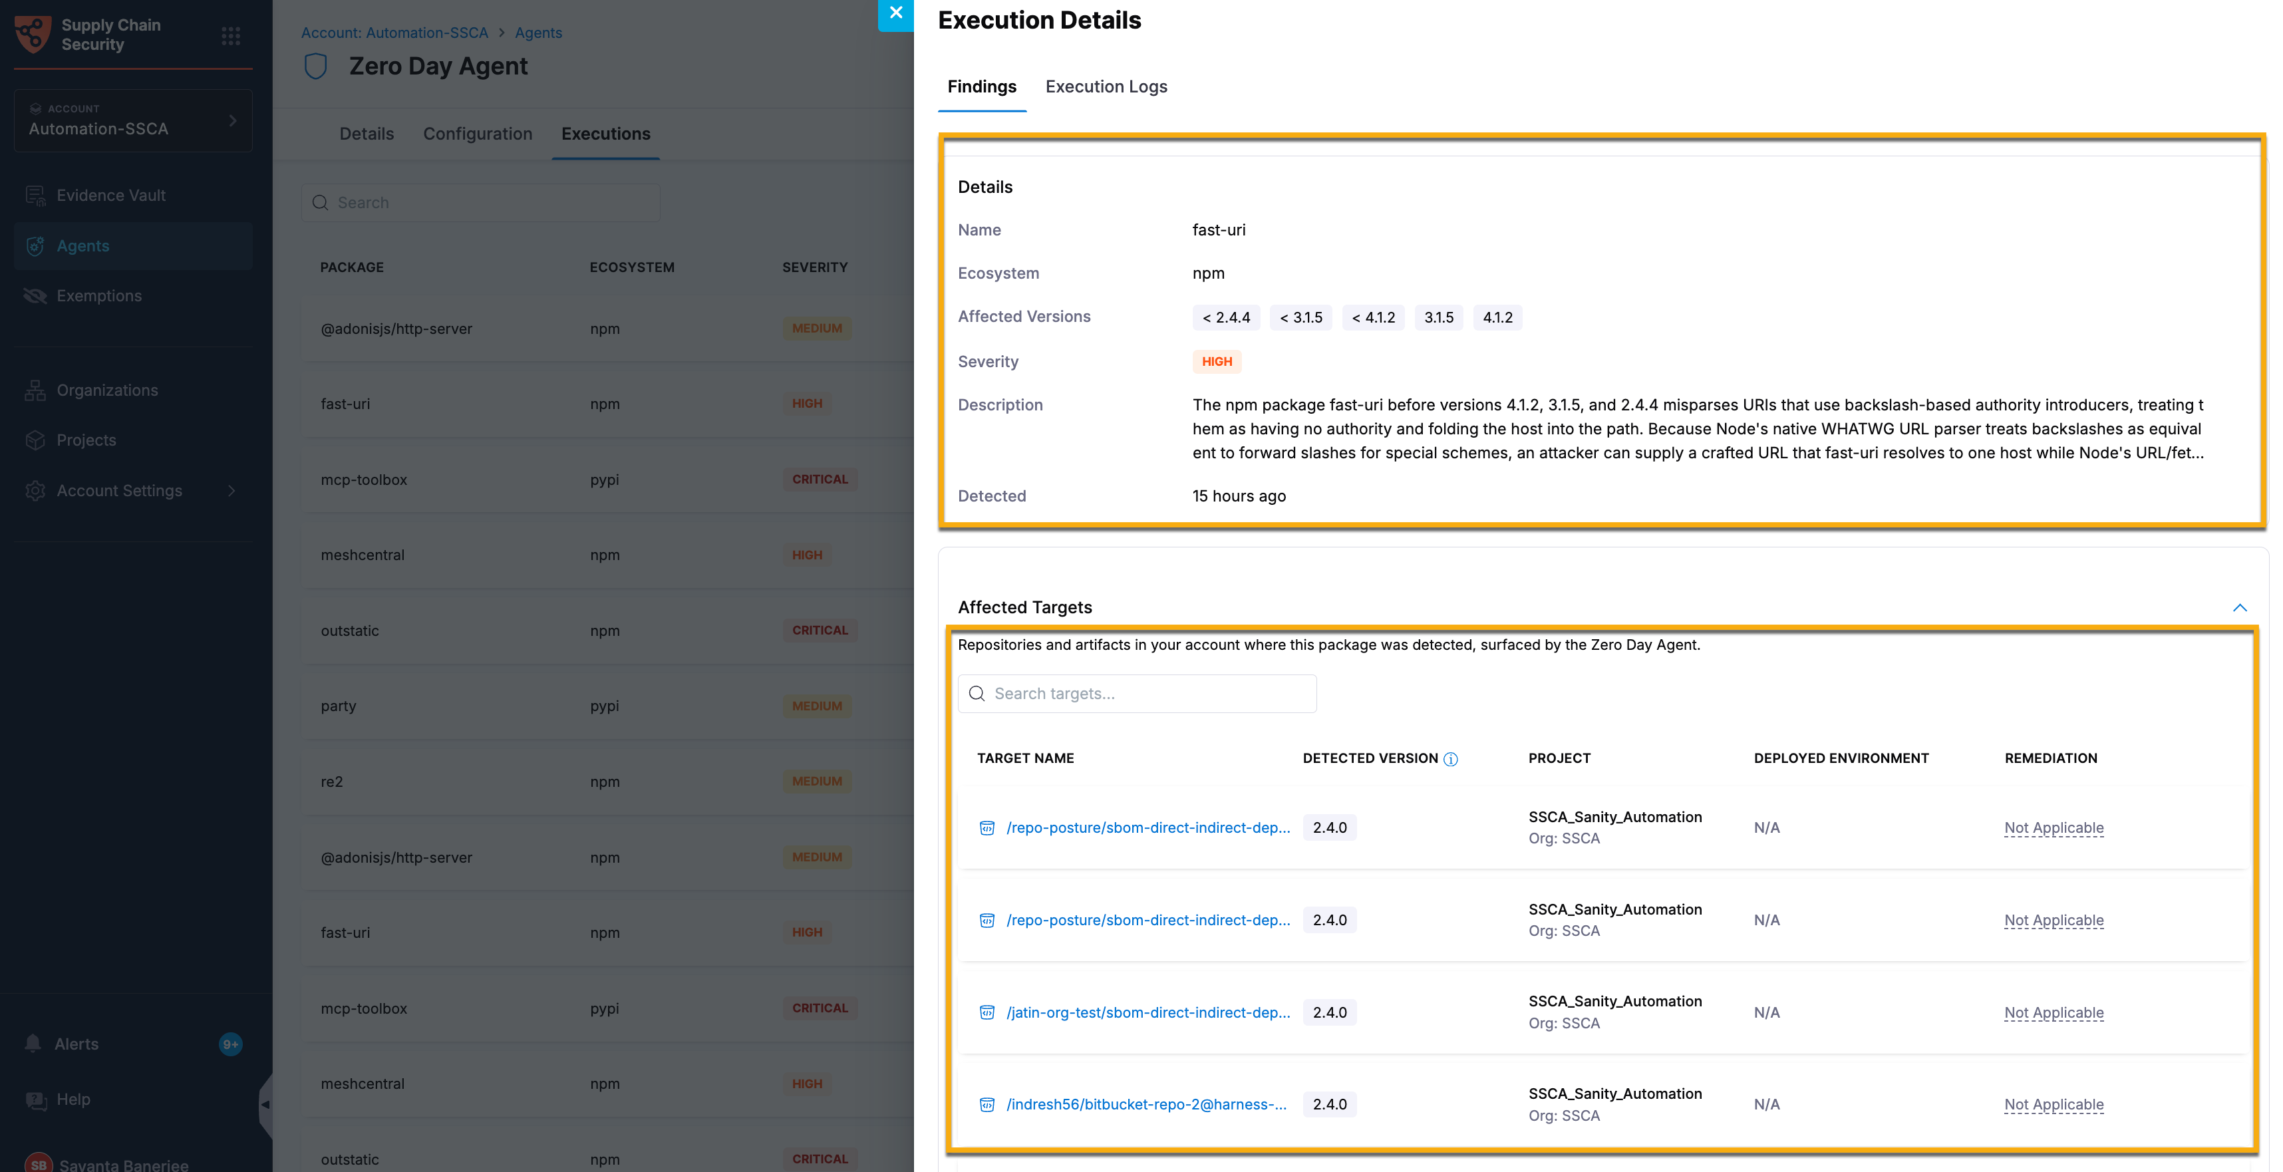Click the Zero Day Agent shield icon

pyautogui.click(x=315, y=67)
